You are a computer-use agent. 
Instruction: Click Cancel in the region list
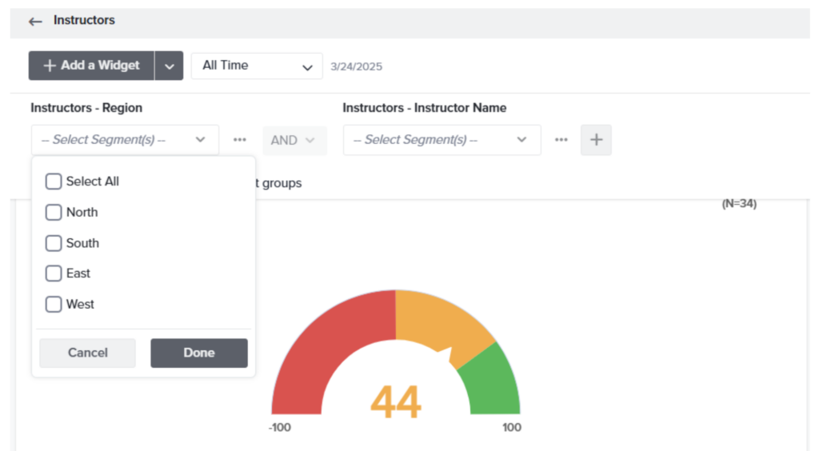[87, 353]
